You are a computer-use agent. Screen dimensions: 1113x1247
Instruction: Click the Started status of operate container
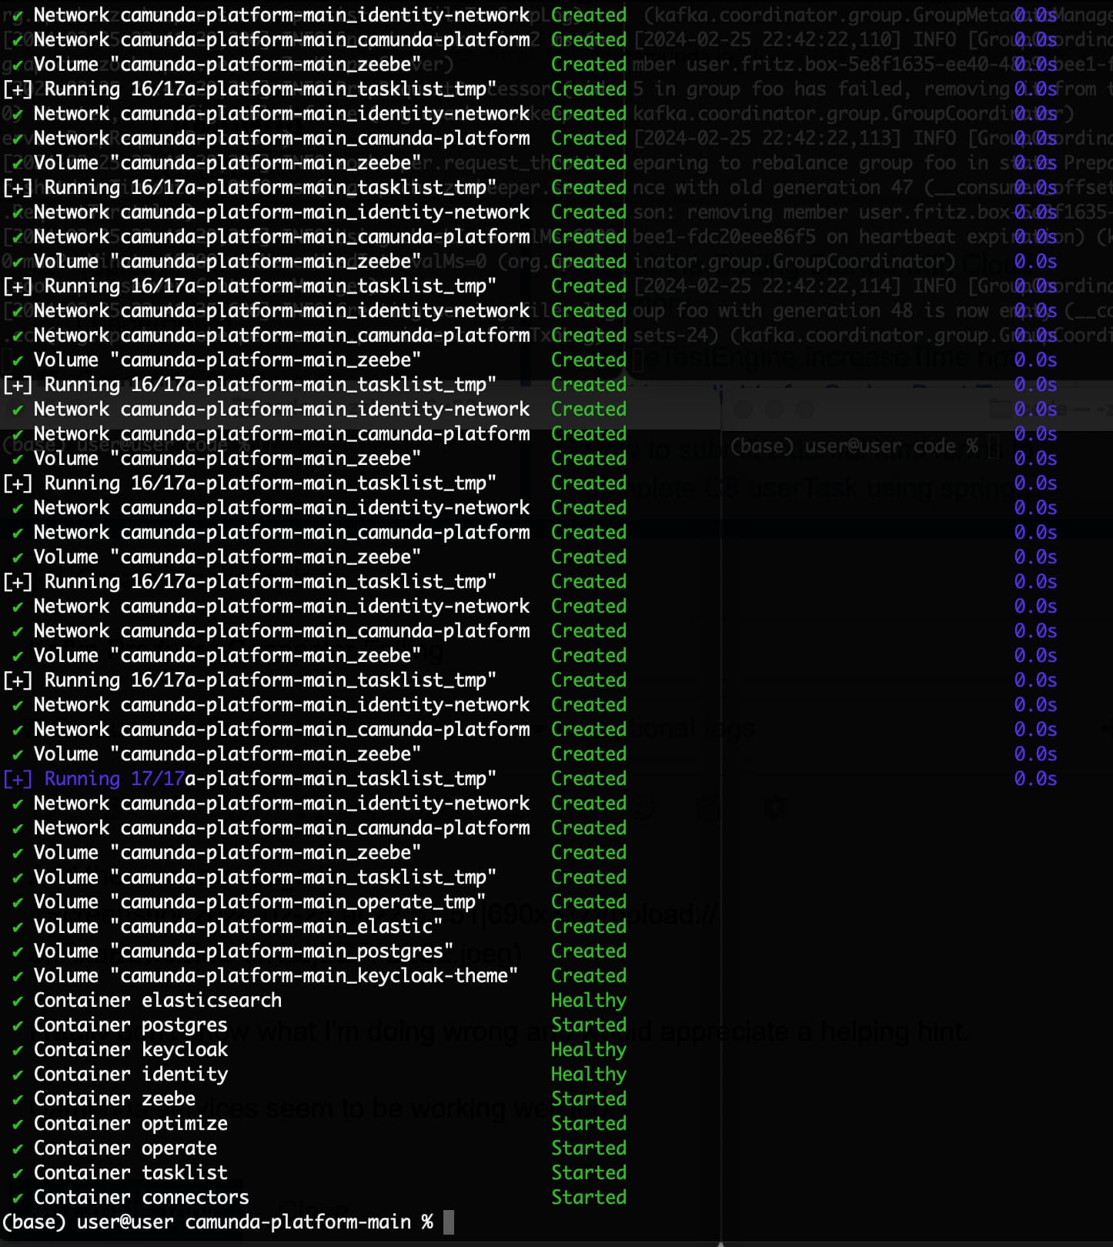pos(589,1148)
